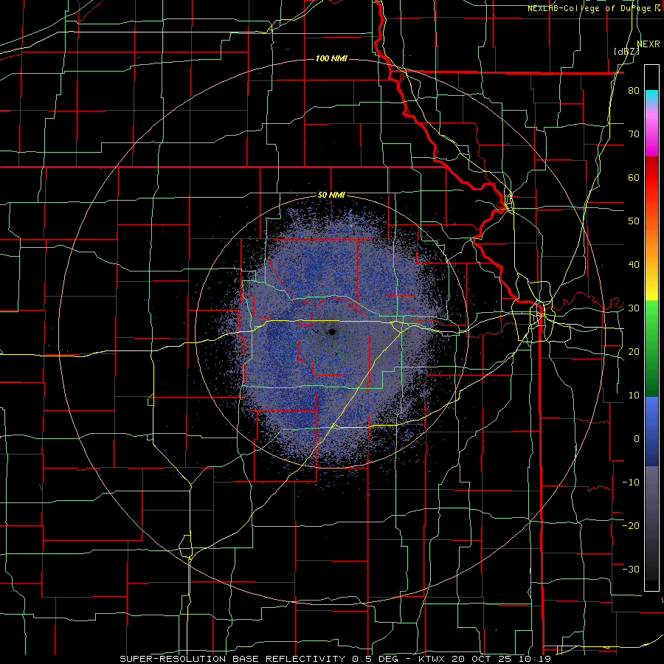Click the -10 dBZ legend value
The width and height of the screenshot is (664, 664).
click(631, 483)
